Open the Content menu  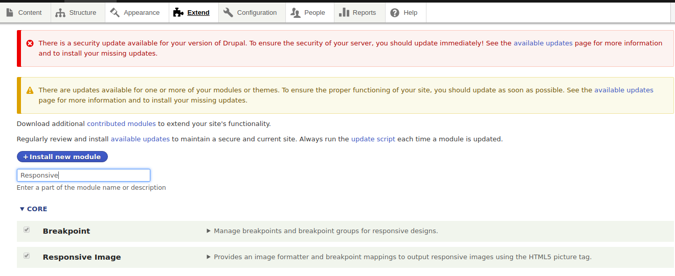tap(25, 13)
